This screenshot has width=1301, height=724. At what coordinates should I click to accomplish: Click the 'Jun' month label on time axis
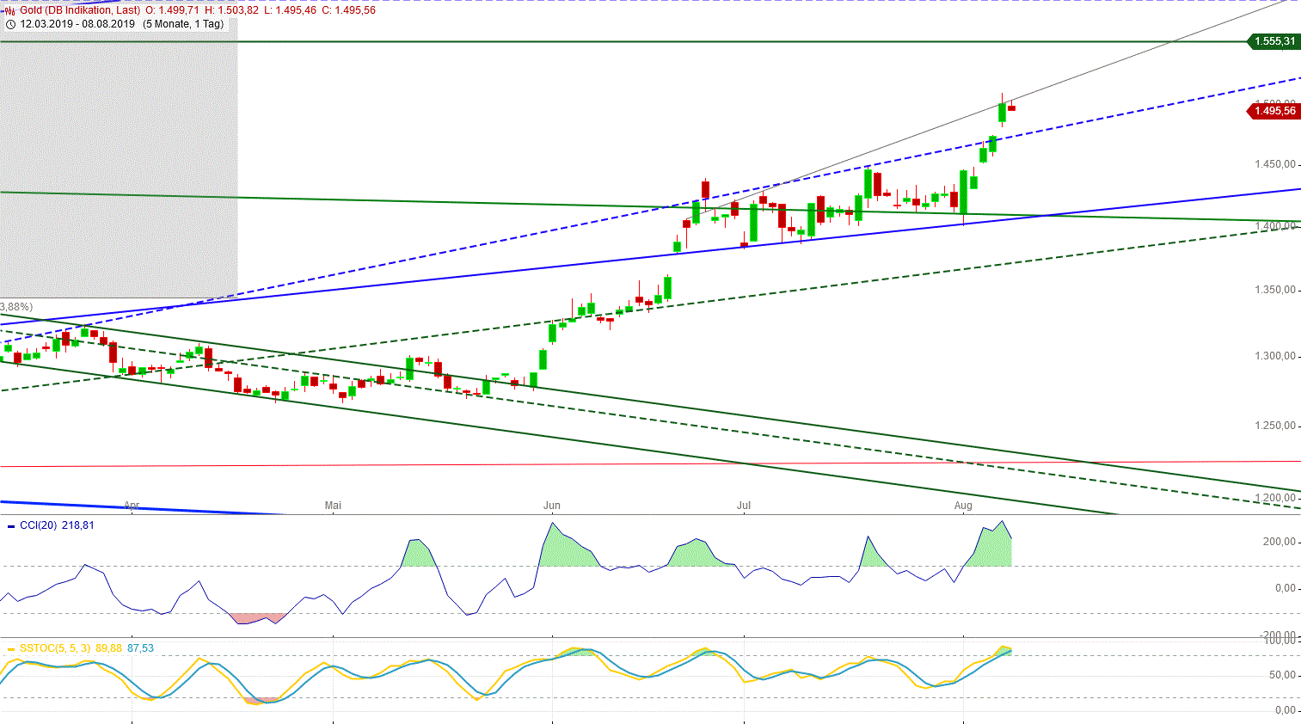552,506
